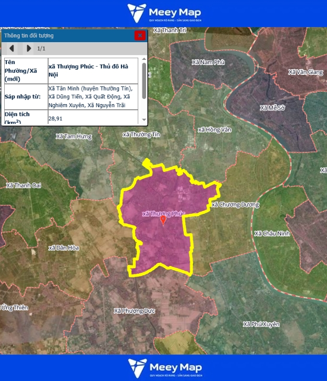Click the Xã Mễ Sở map label
The height and width of the screenshot is (381, 327).
pos(273,108)
